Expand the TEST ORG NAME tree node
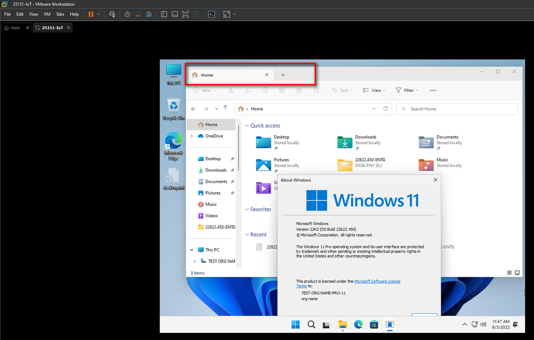 click(195, 261)
